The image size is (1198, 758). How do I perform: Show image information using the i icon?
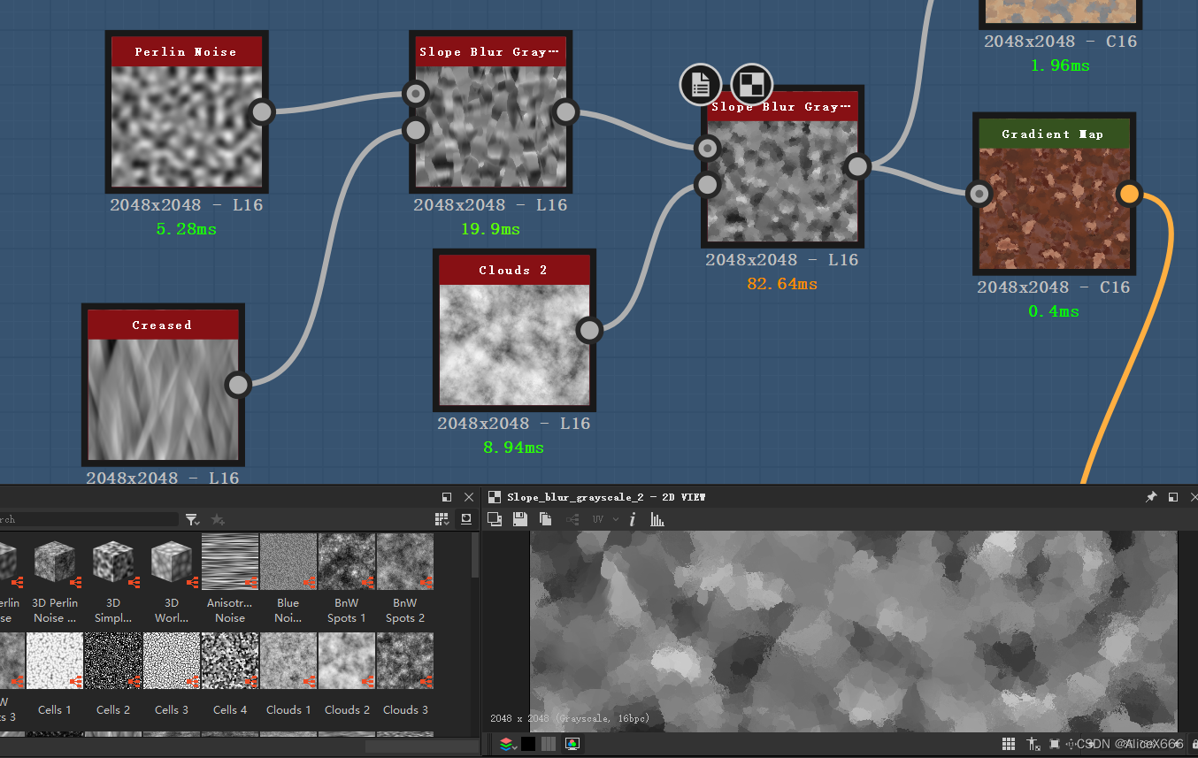632,519
